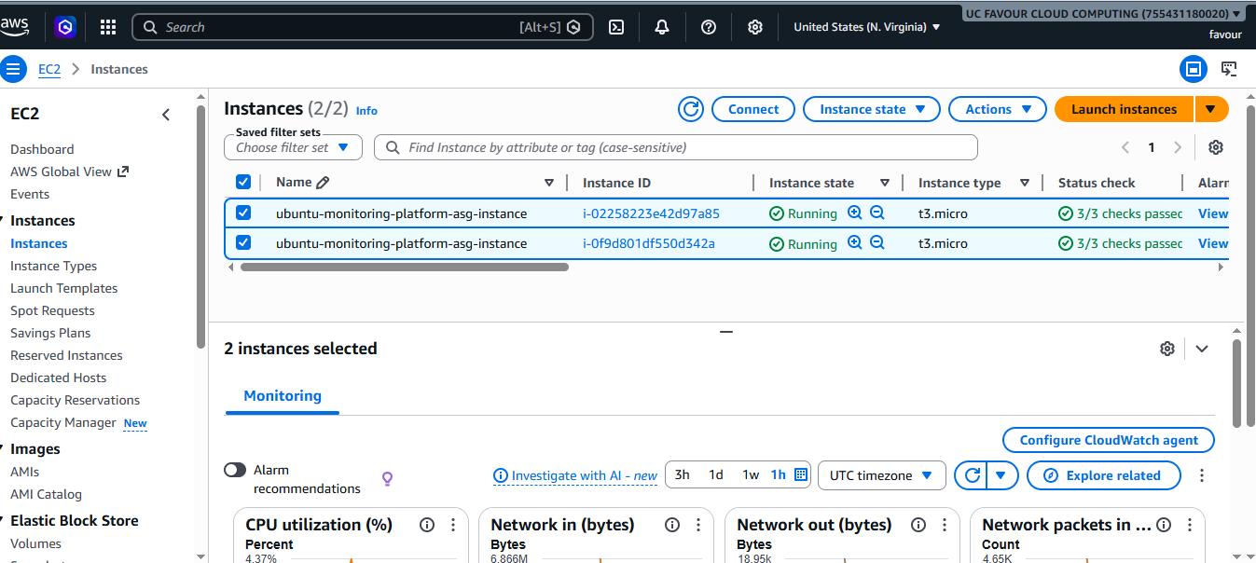Toggle the side navigation hamburger icon
This screenshot has width=1256, height=563.
(13, 69)
